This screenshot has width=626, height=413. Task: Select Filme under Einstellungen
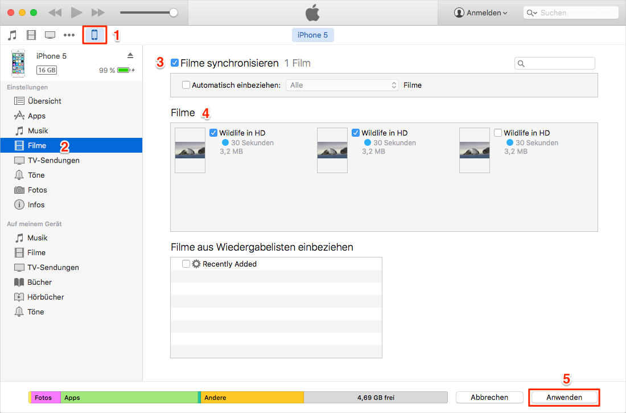(x=72, y=145)
